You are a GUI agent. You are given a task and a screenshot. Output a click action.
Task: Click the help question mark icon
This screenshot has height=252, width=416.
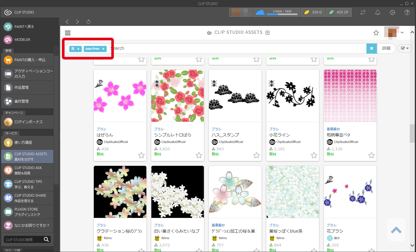click(x=407, y=12)
